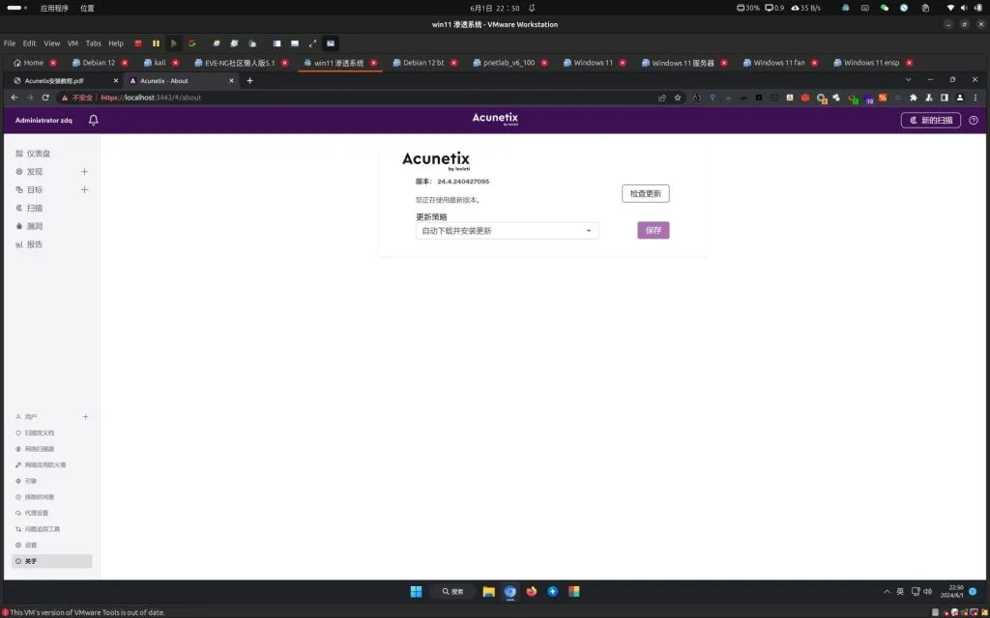Viewport: 990px width, 618px height.
Task: Open the browser tab search chevron
Action: coord(908,80)
